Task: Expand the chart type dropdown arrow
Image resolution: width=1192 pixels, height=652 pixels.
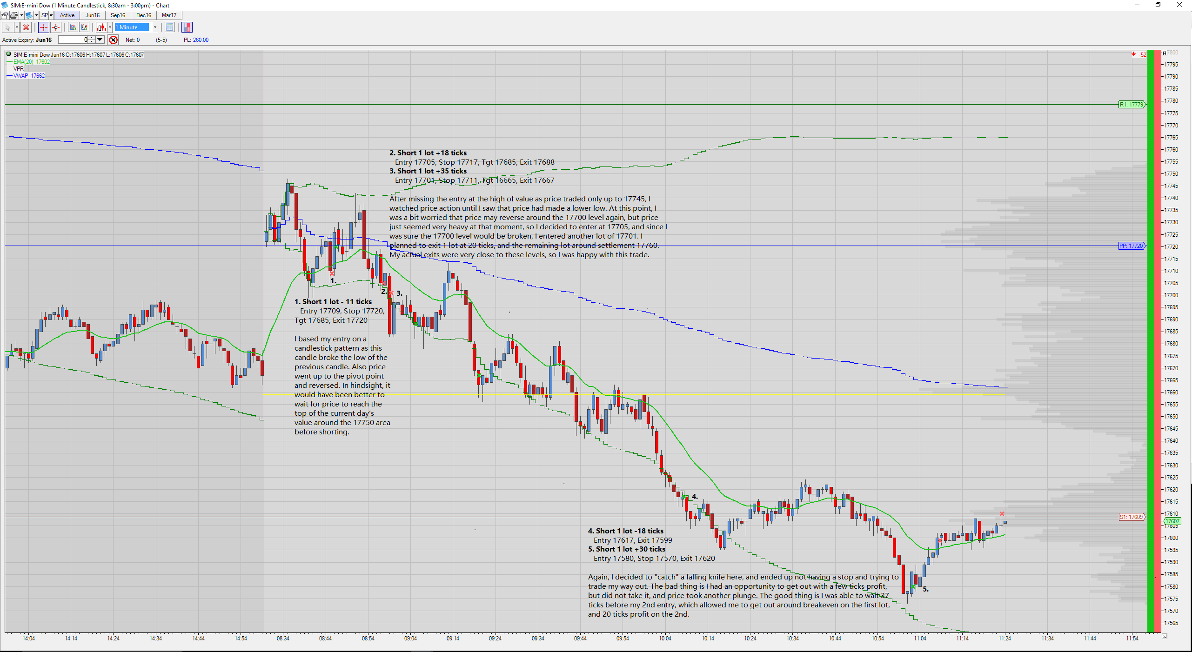Action: point(110,27)
